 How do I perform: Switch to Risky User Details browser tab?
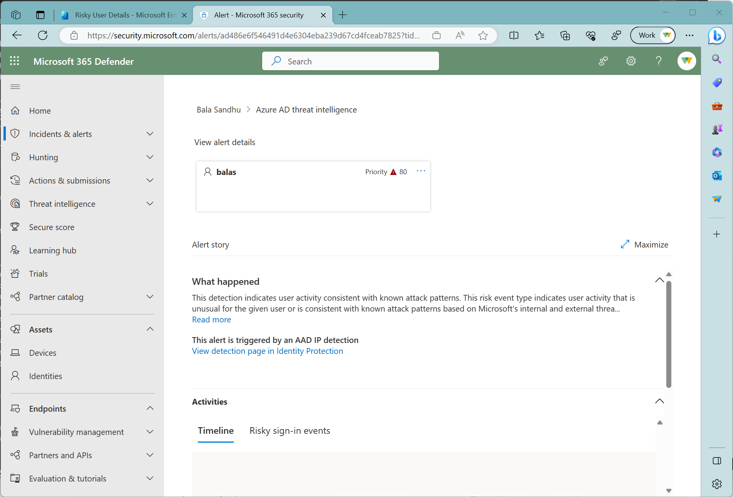pos(123,15)
